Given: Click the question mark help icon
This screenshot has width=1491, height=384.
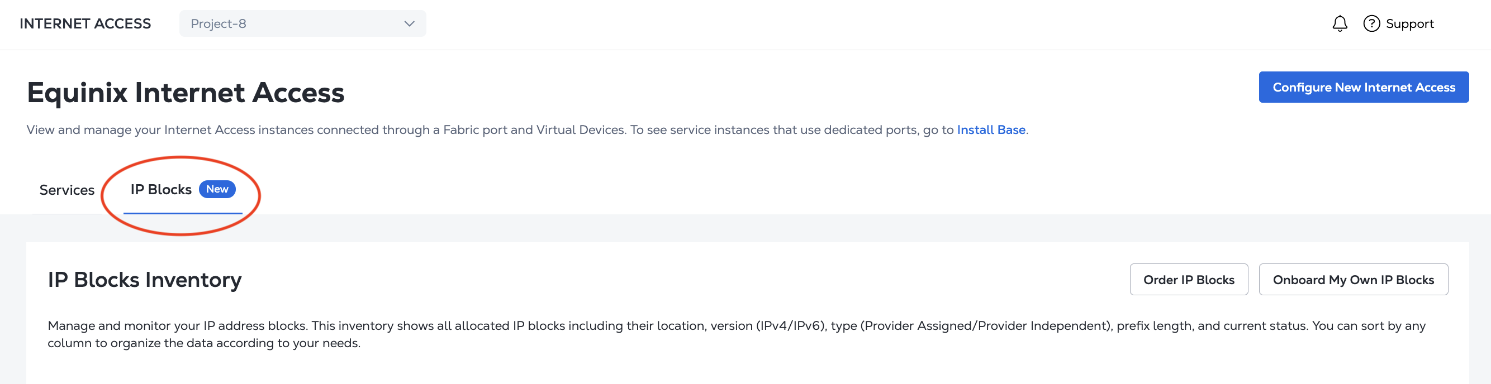Looking at the screenshot, I should coord(1371,23).
